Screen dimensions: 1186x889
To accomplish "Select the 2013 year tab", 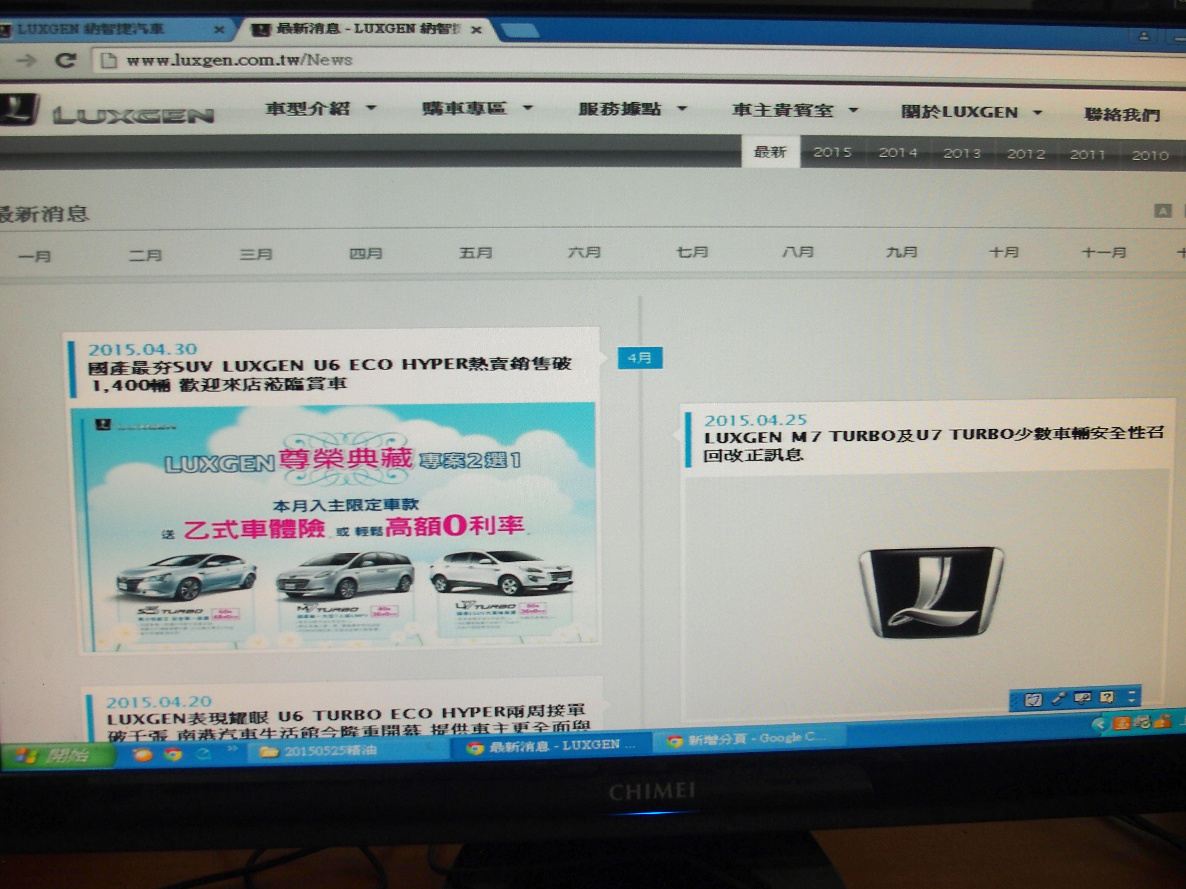I will [x=962, y=153].
